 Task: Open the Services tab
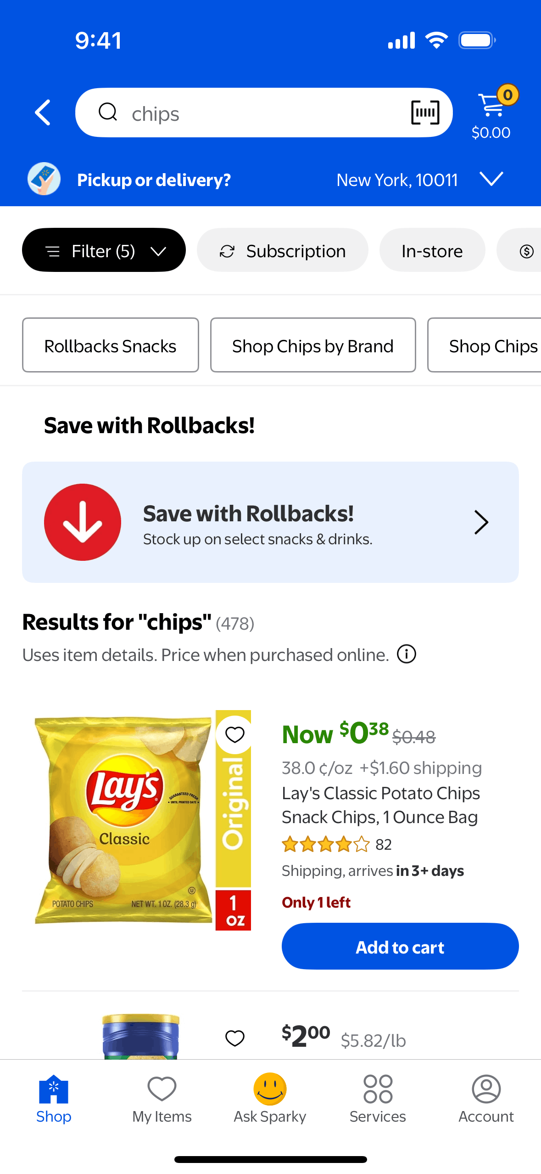pyautogui.click(x=378, y=1098)
